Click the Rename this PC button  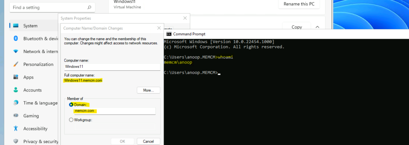pyautogui.click(x=299, y=4)
